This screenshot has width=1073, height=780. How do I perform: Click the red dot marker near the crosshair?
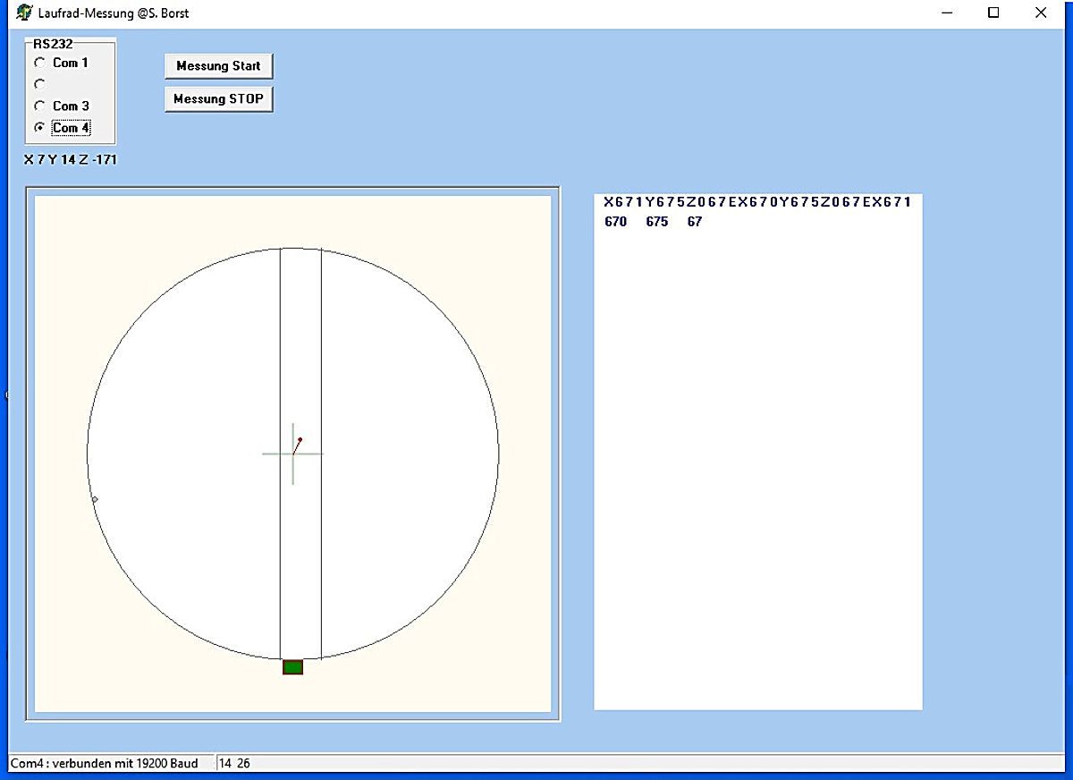300,440
